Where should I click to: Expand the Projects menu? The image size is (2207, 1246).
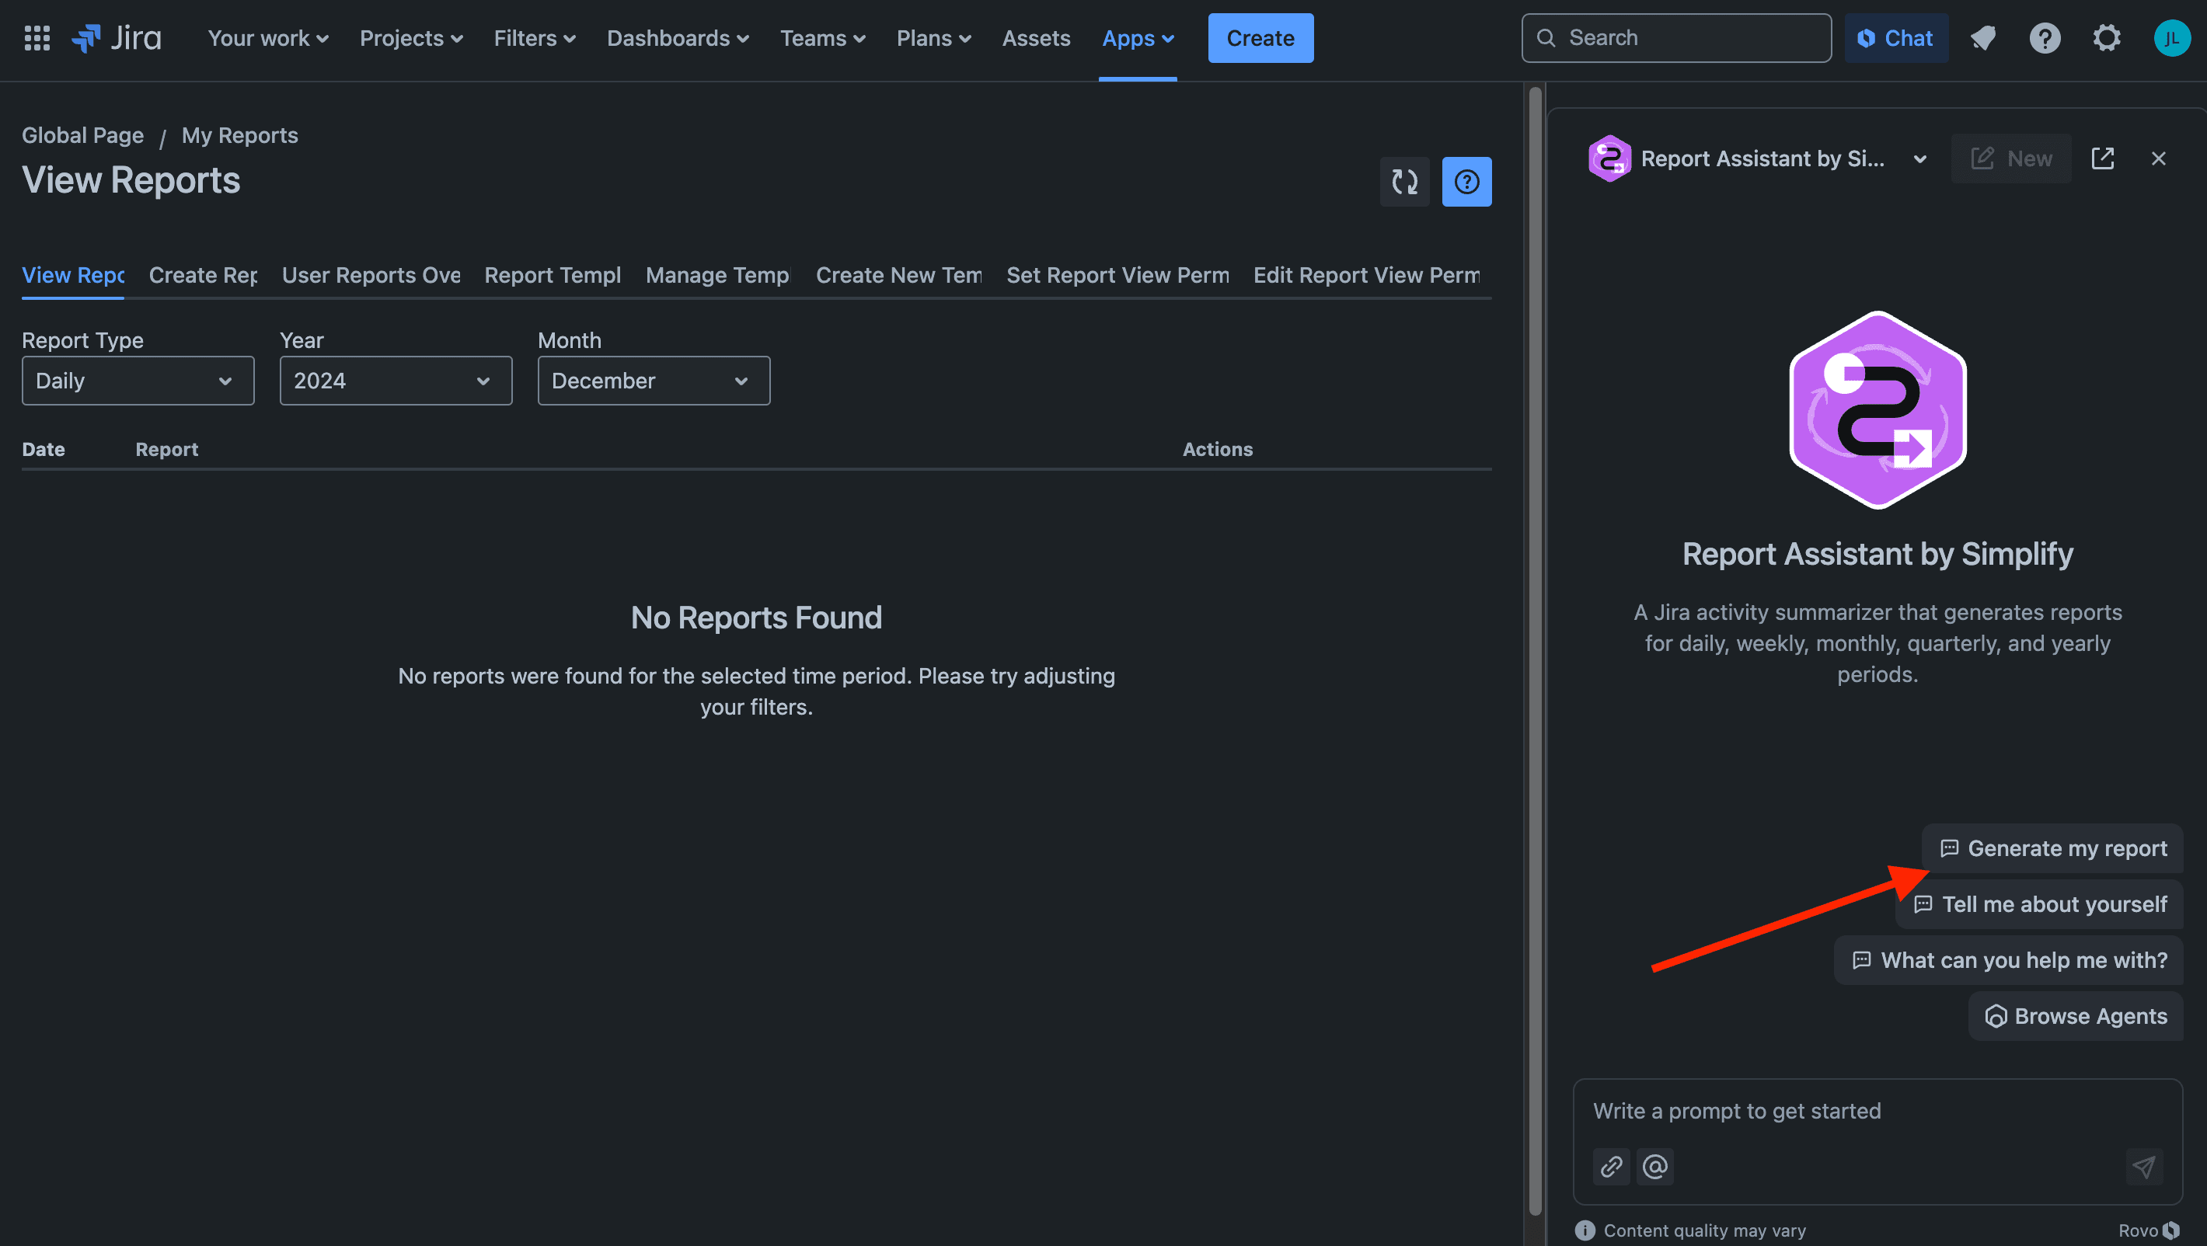point(411,38)
